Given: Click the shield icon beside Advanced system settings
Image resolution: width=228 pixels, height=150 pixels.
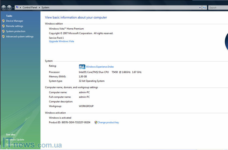Looking at the screenshot, I should pyautogui.click(x=3, y=37).
